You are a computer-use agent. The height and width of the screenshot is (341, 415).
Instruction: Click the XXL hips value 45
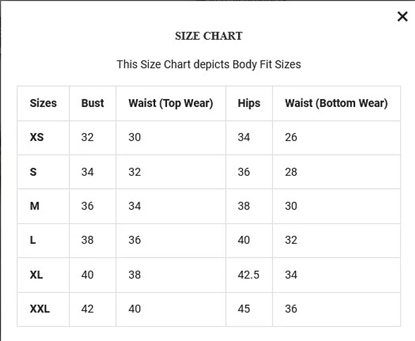tap(244, 309)
